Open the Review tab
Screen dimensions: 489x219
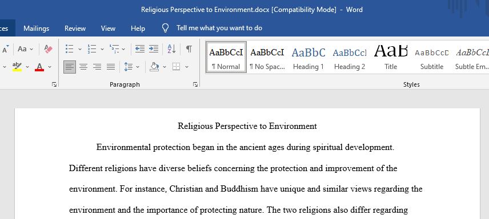[x=75, y=29]
